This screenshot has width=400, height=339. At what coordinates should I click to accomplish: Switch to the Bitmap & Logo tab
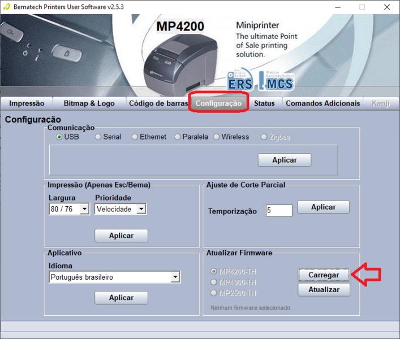(89, 103)
